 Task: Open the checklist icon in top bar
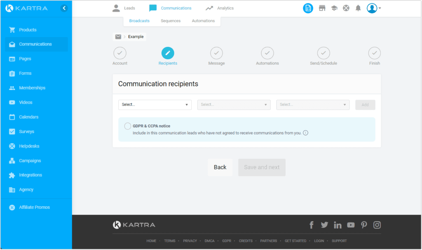tap(308, 8)
